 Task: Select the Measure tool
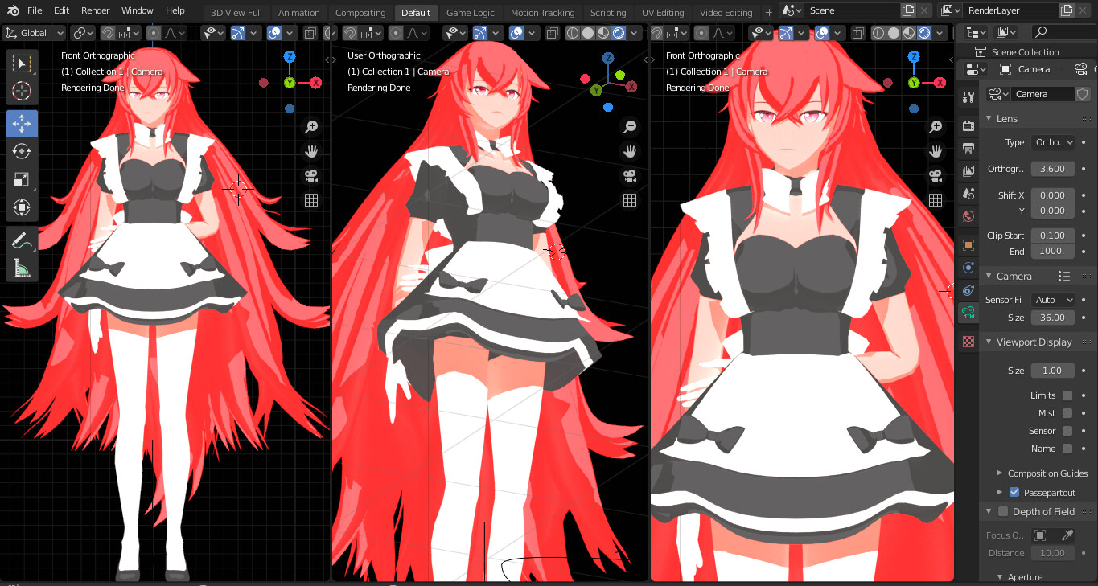point(22,268)
